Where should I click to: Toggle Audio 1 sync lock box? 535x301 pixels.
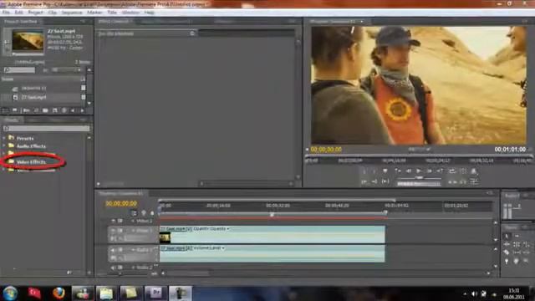tap(120, 250)
